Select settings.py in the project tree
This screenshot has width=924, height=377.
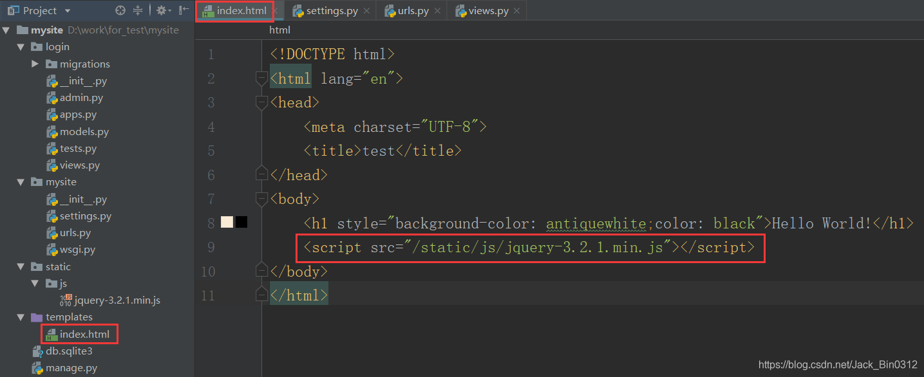[86, 216]
